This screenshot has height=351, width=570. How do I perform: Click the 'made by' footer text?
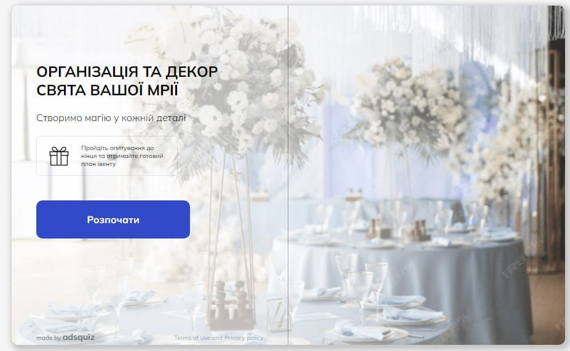pyautogui.click(x=49, y=338)
